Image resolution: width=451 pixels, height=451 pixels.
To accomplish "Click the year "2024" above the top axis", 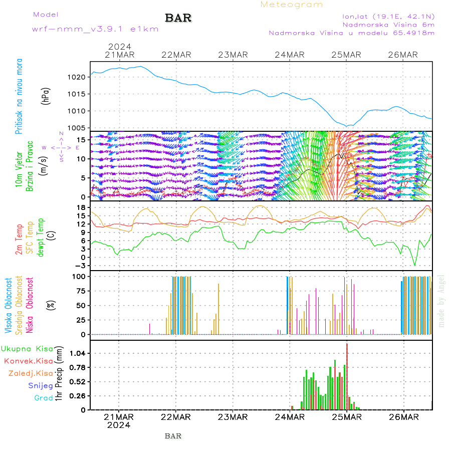I will pyautogui.click(x=120, y=47).
